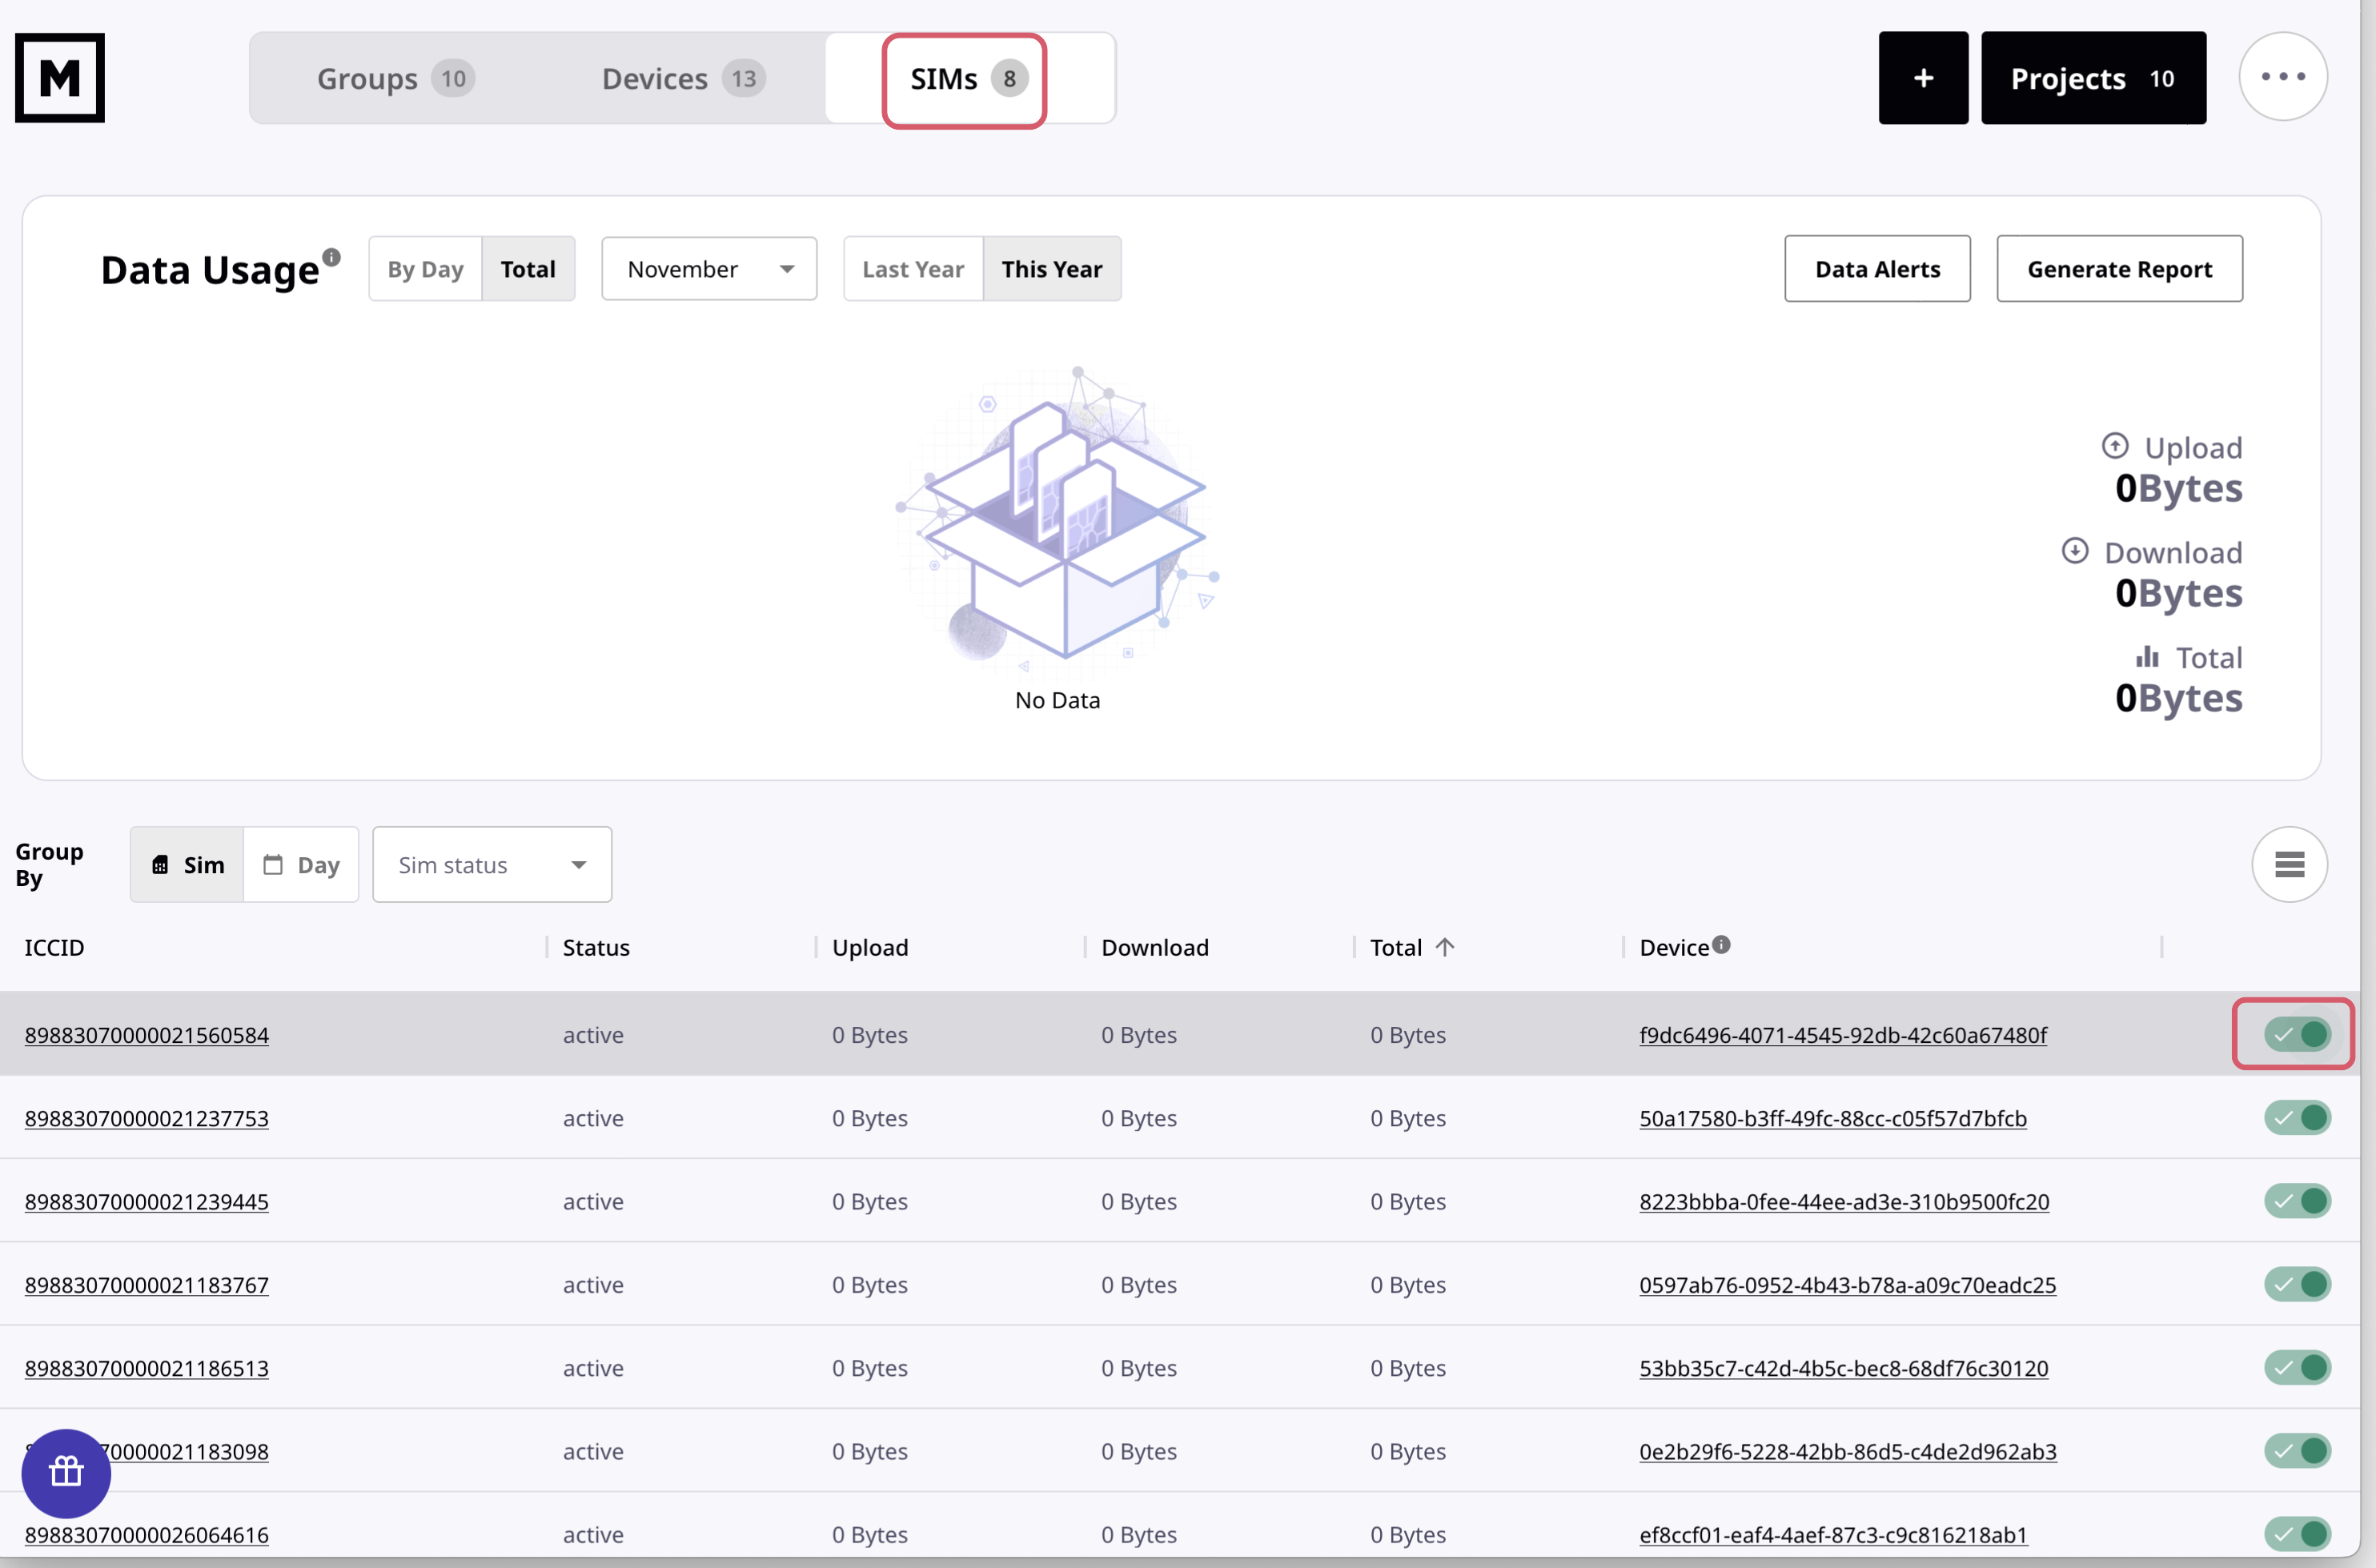
Task: Click Total column sort arrow
Action: (1444, 947)
